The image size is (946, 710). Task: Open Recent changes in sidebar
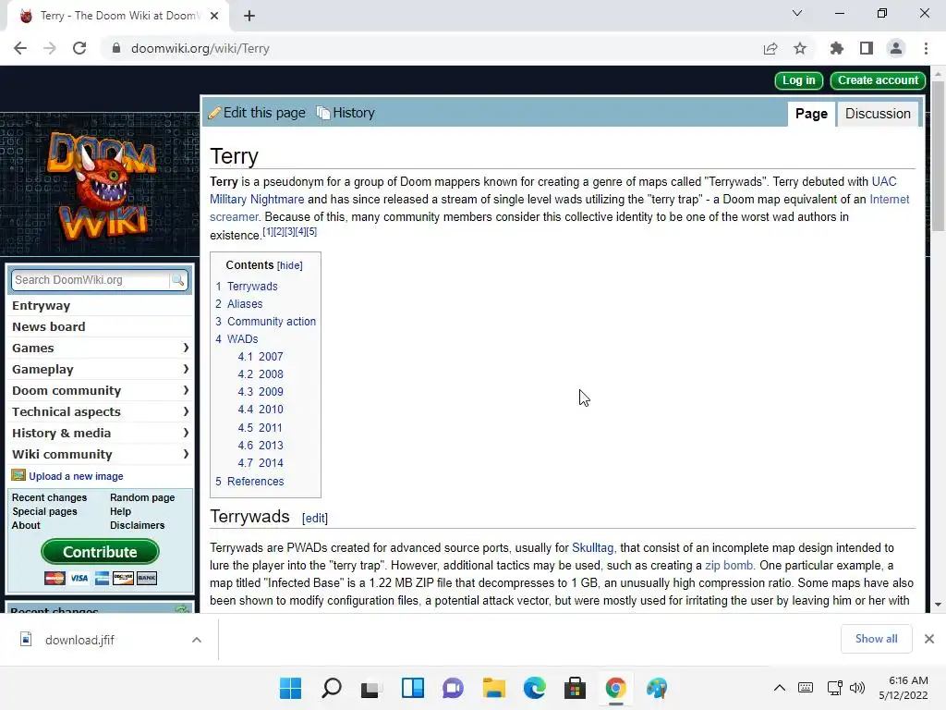tap(50, 497)
